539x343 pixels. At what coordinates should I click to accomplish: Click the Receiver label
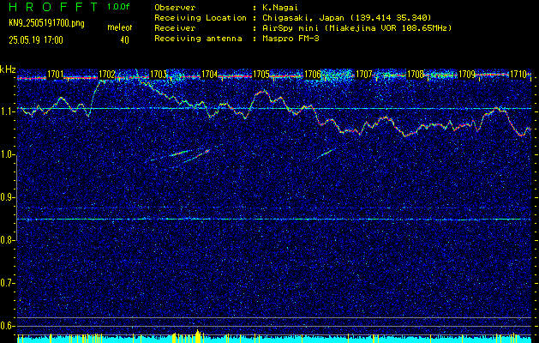point(175,28)
